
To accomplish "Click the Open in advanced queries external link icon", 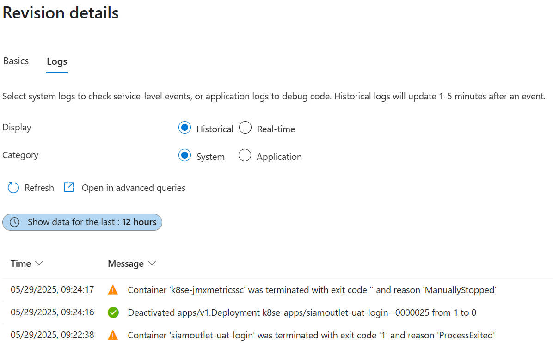I will pyautogui.click(x=68, y=187).
